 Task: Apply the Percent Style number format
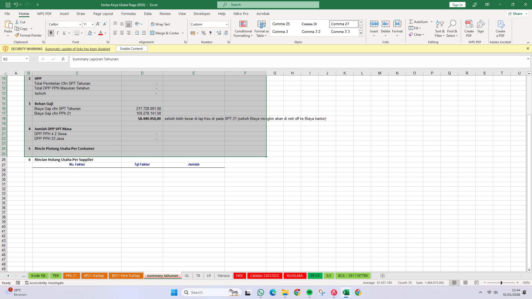click(x=204, y=33)
